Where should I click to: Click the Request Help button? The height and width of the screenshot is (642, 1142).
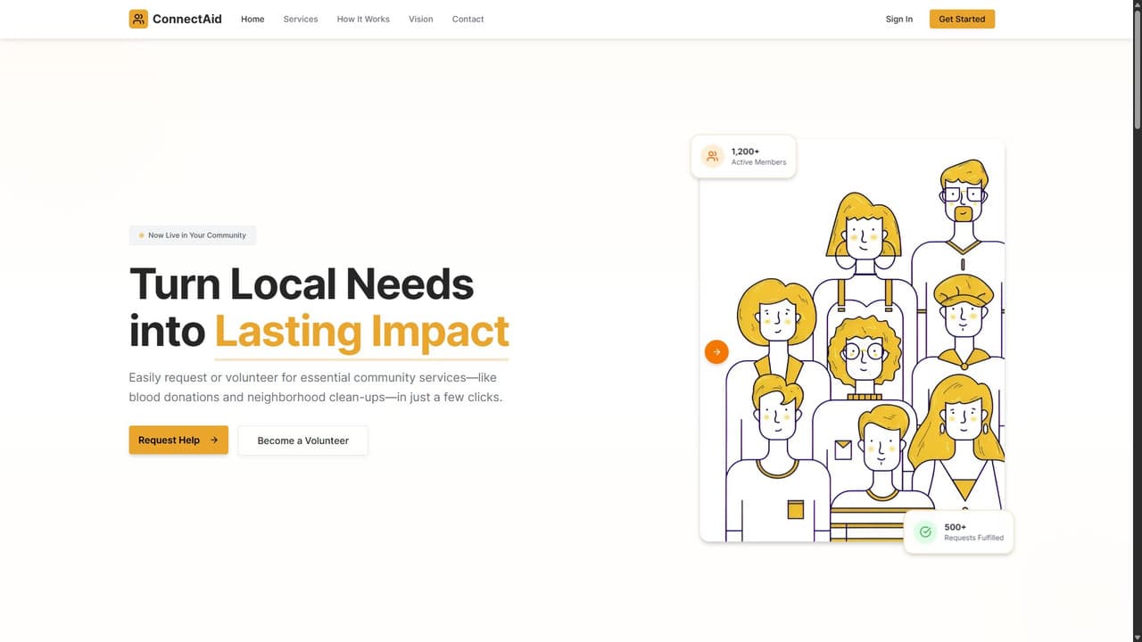coord(178,440)
